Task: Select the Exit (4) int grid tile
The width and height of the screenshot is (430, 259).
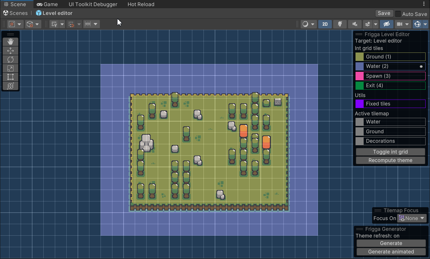Action: (x=390, y=86)
